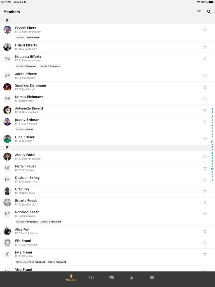Image resolution: width=215 pixels, height=287 pixels.
Task: Click Distrikt 11 Webmaster tag
Action: (28, 38)
